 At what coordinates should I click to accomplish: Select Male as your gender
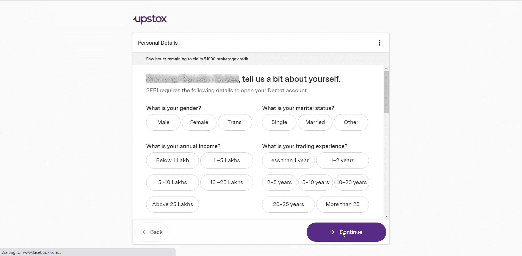163,122
